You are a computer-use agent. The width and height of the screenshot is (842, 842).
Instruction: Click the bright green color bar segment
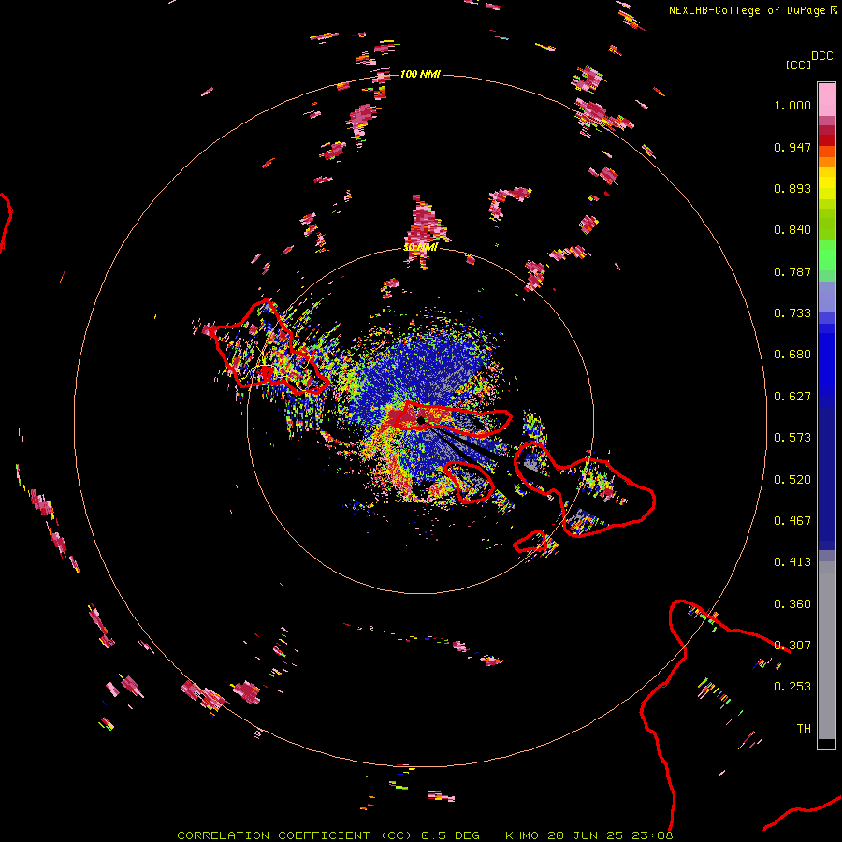point(826,255)
